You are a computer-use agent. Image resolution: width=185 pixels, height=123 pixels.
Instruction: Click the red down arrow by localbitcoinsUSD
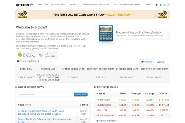pos(97,116)
